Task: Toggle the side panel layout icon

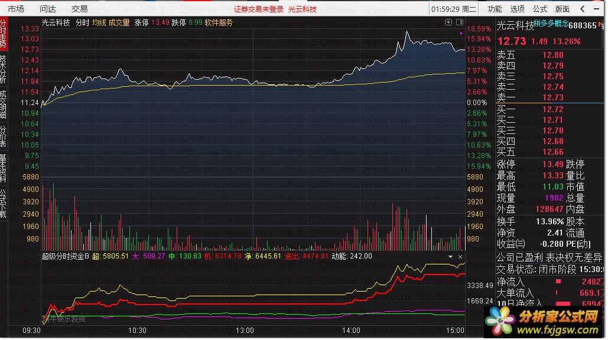Action: point(460,22)
